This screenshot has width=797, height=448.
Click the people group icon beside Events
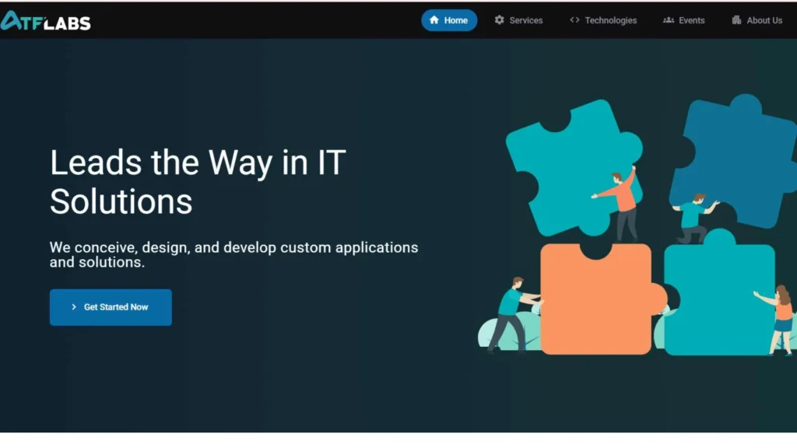point(669,20)
